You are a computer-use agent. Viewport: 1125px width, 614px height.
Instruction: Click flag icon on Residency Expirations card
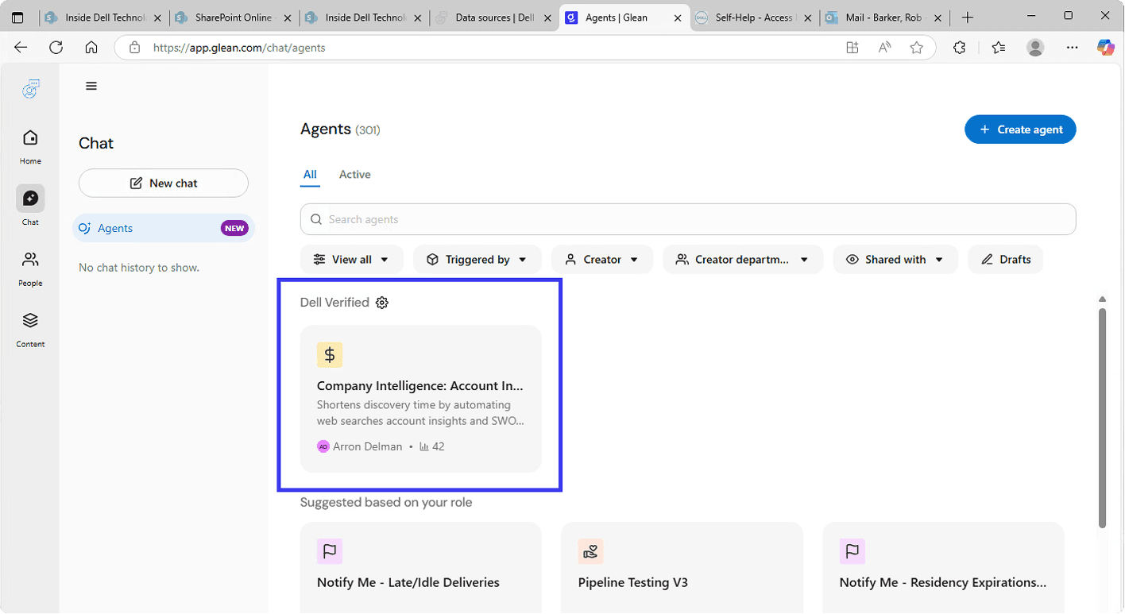click(852, 551)
